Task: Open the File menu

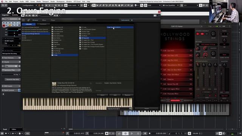Action: coord(6,2)
